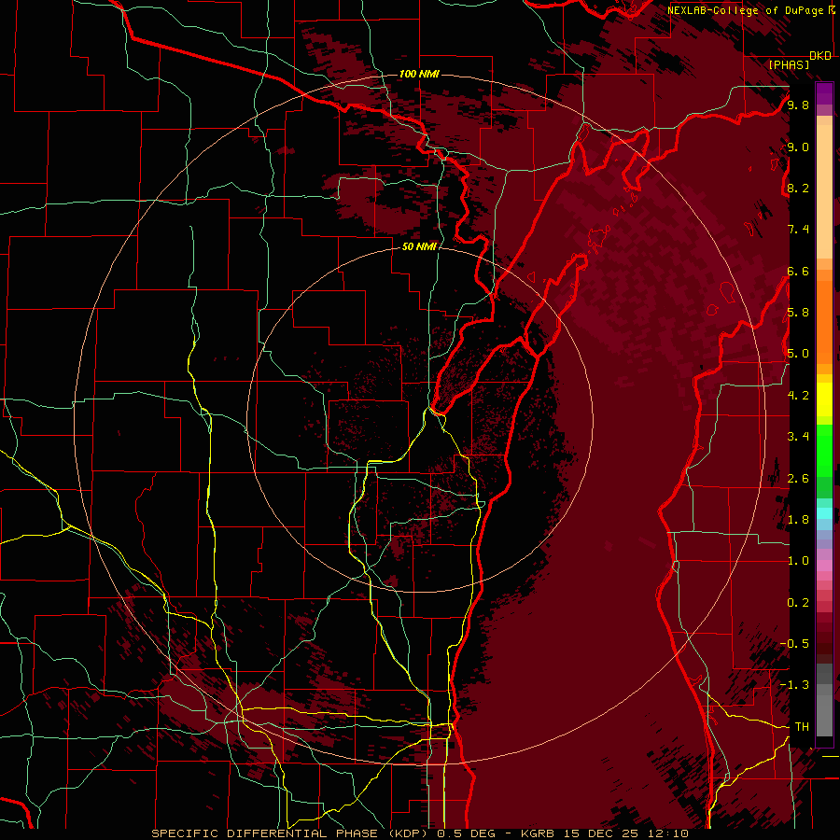Click the 8.2 value on the color scale
Screen dimensions: 840x840
click(798, 188)
